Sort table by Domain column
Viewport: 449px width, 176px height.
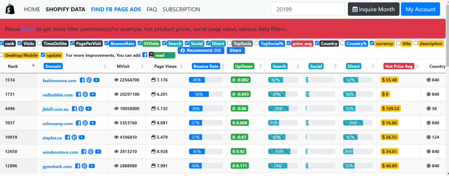click(x=73, y=66)
